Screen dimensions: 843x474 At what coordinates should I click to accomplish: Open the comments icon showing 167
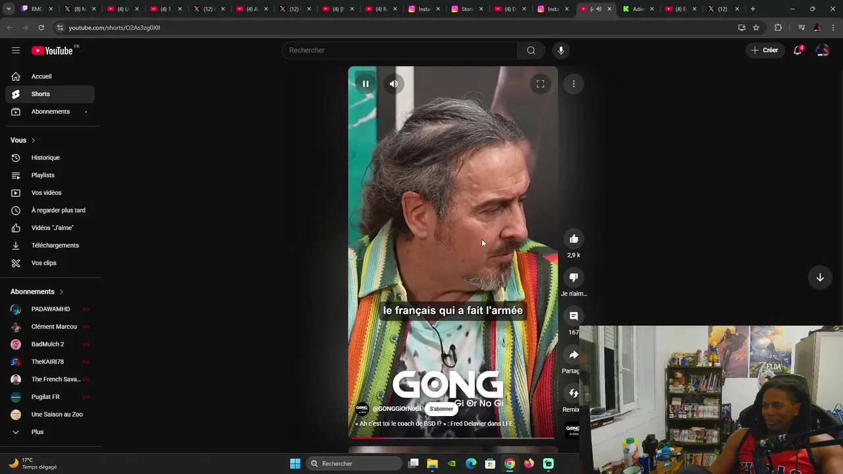point(574,316)
